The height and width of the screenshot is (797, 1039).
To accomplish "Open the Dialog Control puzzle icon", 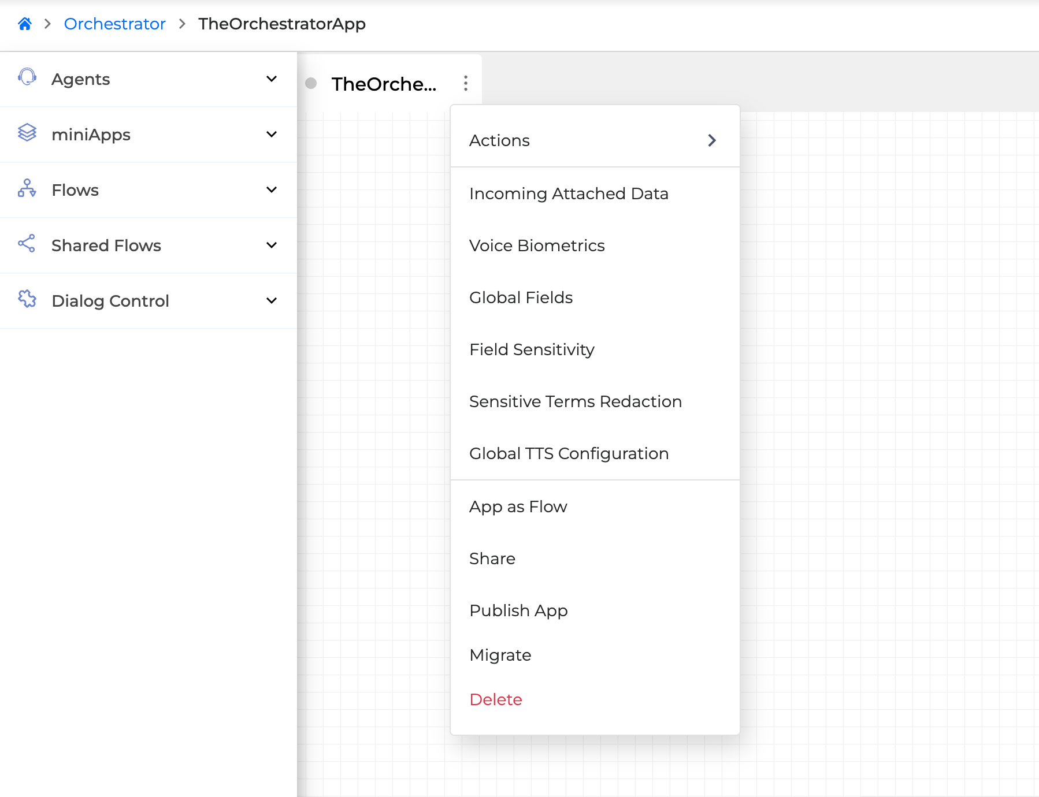I will click(27, 300).
